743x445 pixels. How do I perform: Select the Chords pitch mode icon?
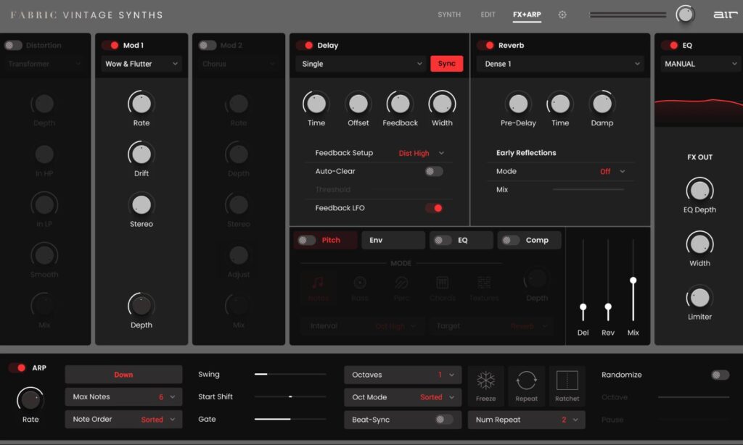[443, 286]
